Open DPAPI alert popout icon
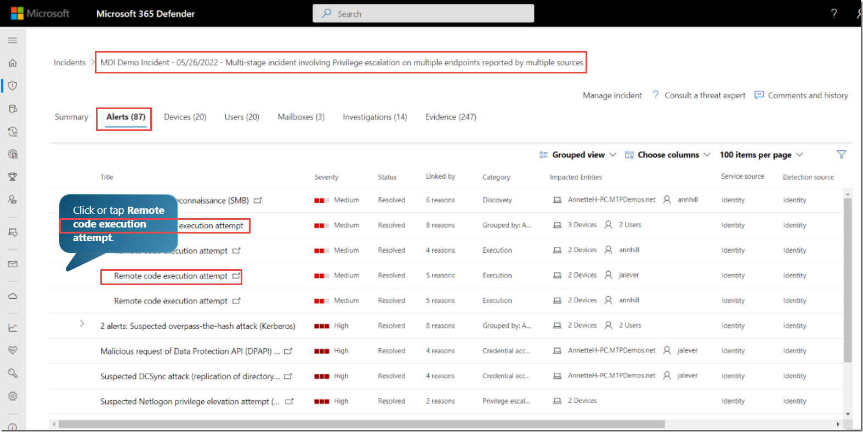This screenshot has height=432, width=863. [x=288, y=351]
